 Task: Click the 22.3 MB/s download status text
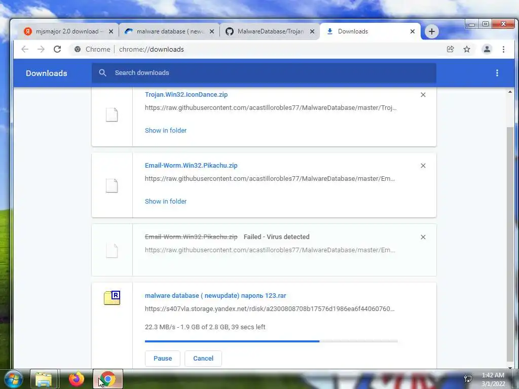tap(205, 327)
